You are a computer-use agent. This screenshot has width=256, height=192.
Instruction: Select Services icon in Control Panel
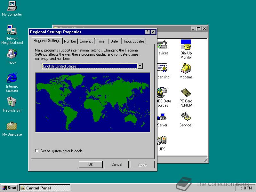click(x=186, y=119)
